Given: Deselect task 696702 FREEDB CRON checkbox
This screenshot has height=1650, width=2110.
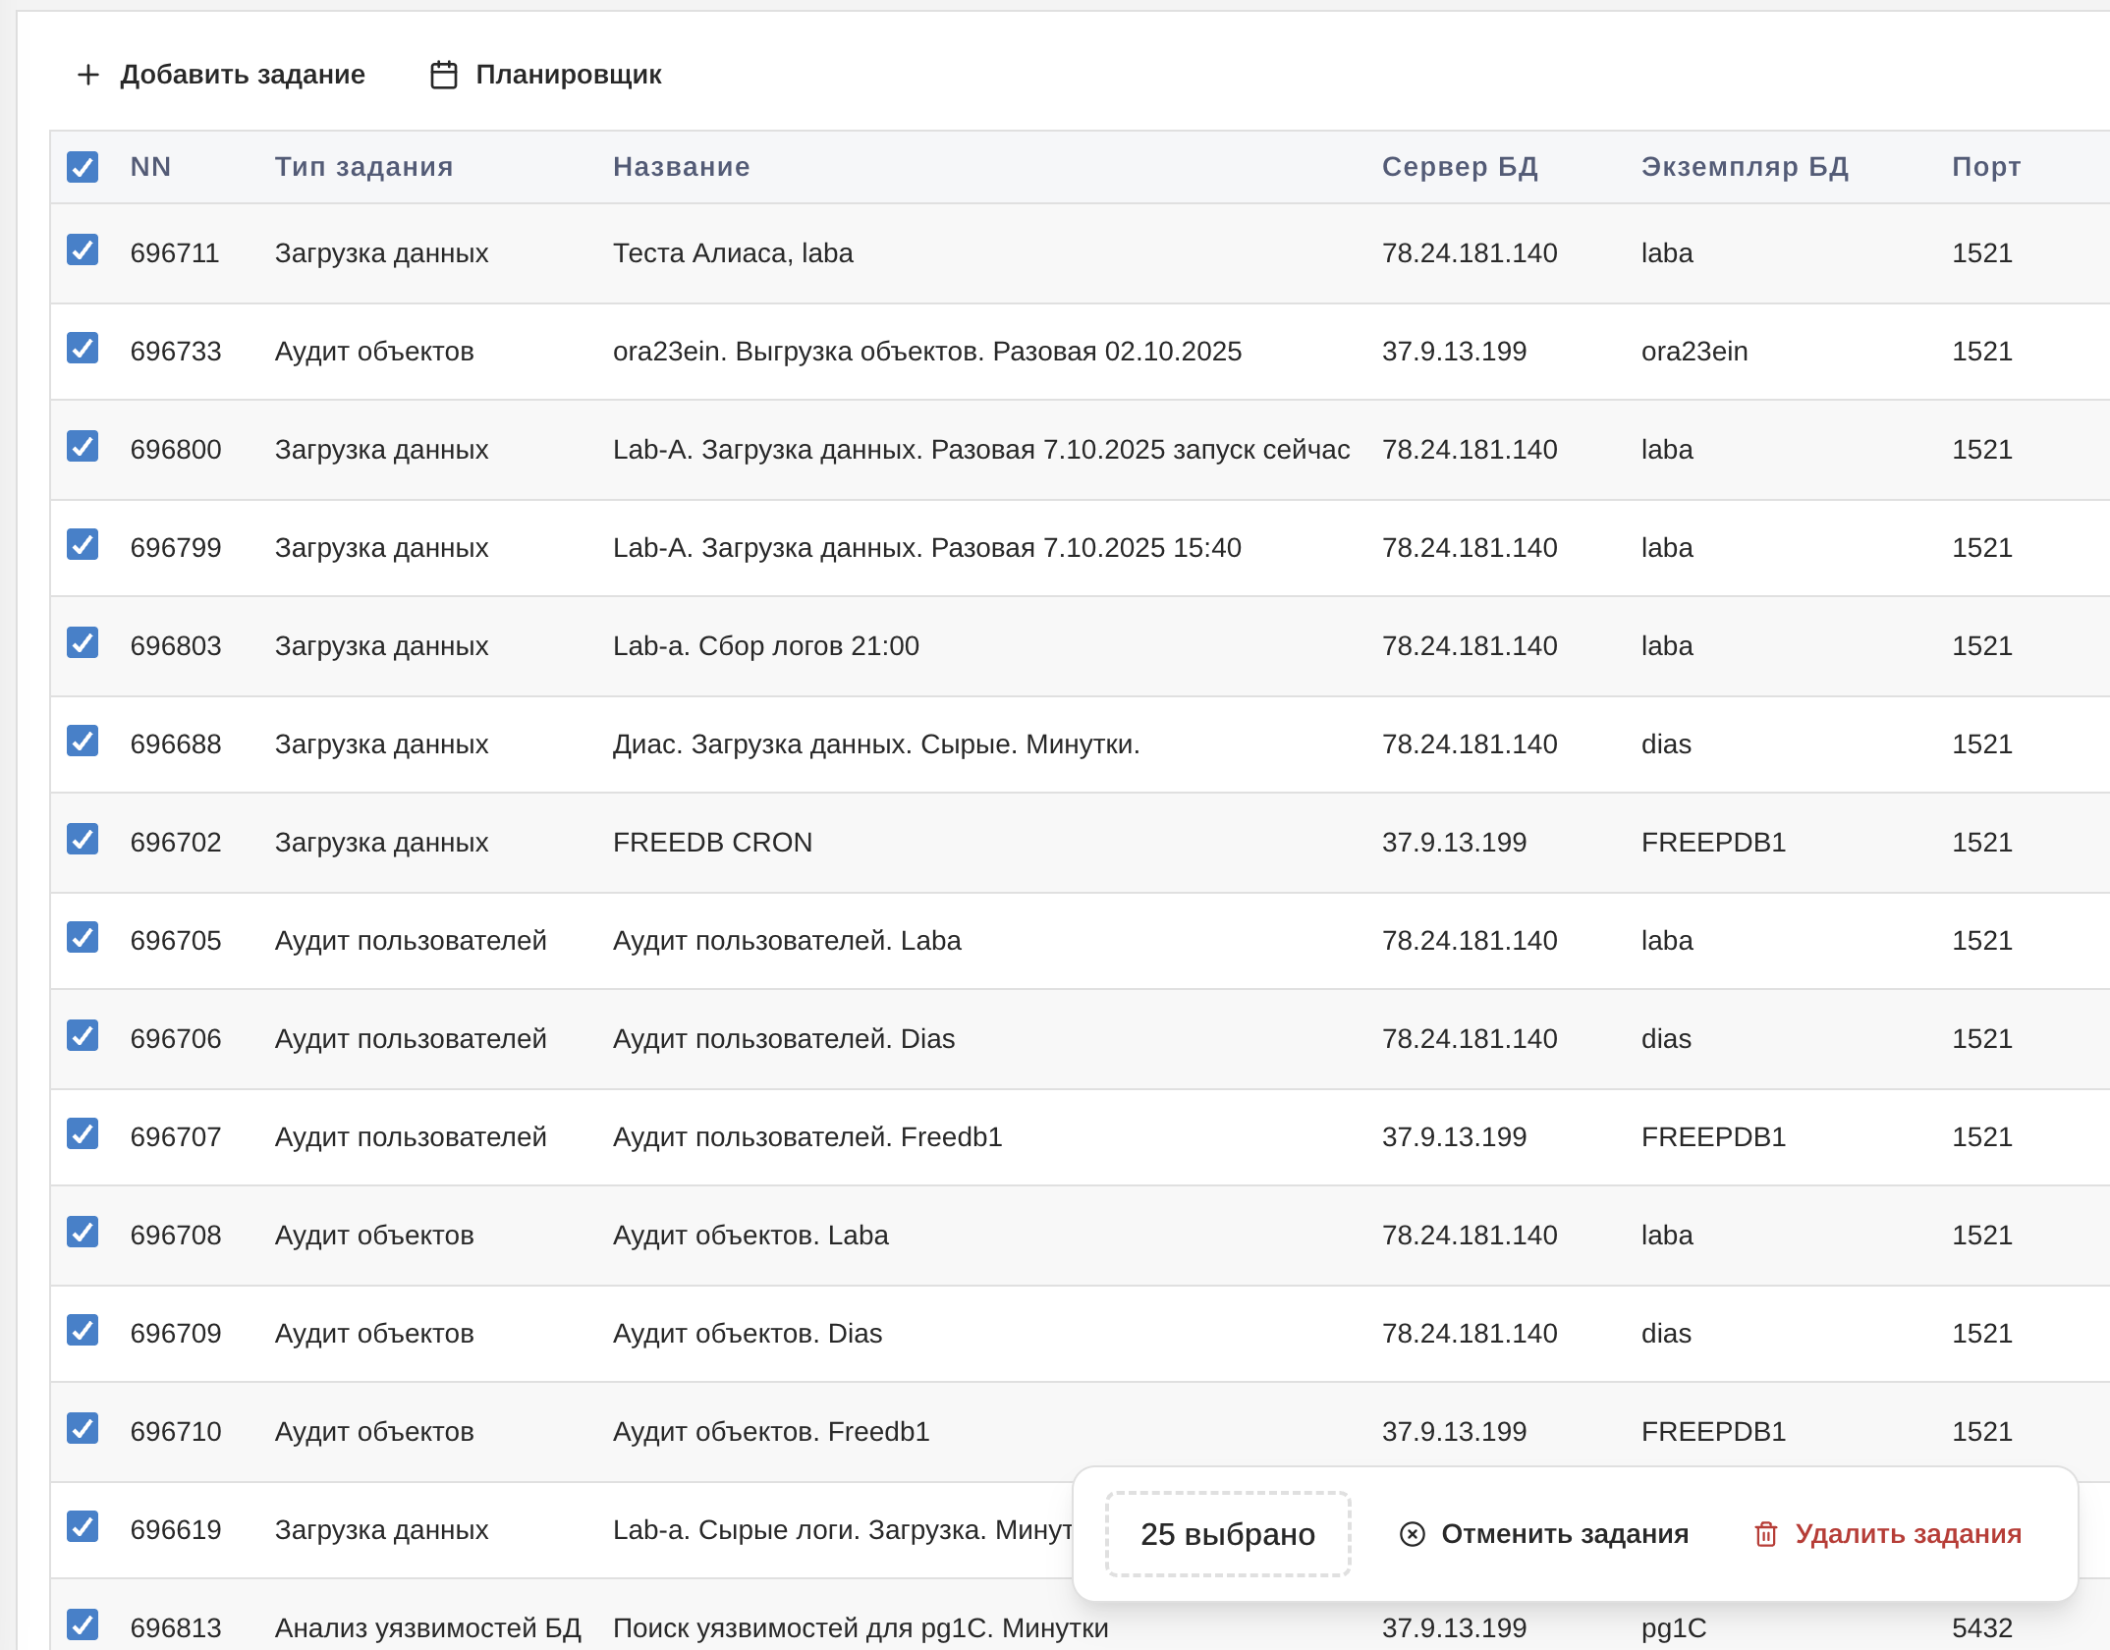Looking at the screenshot, I should pos(83,840).
